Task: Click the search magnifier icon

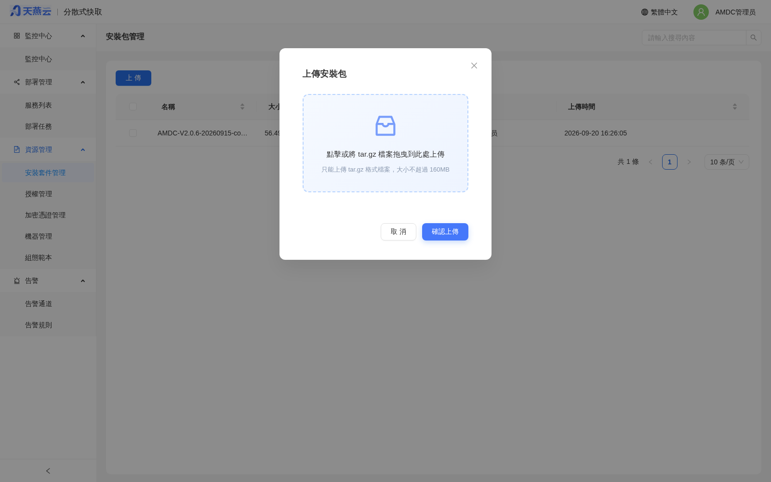Action: tap(754, 38)
